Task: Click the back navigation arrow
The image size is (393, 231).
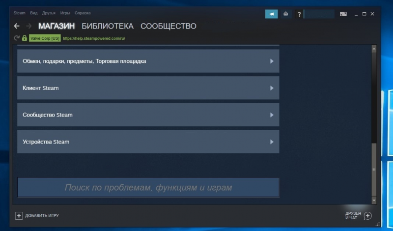Action: [17, 26]
